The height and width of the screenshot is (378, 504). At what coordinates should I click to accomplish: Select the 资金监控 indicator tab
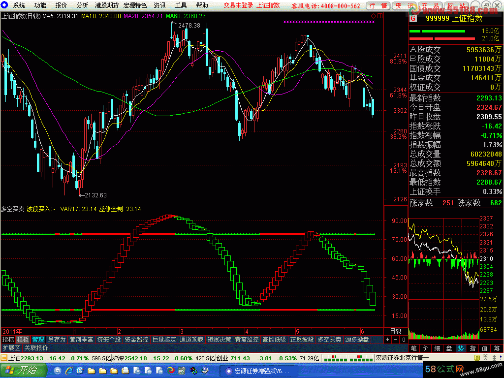tap(136, 340)
